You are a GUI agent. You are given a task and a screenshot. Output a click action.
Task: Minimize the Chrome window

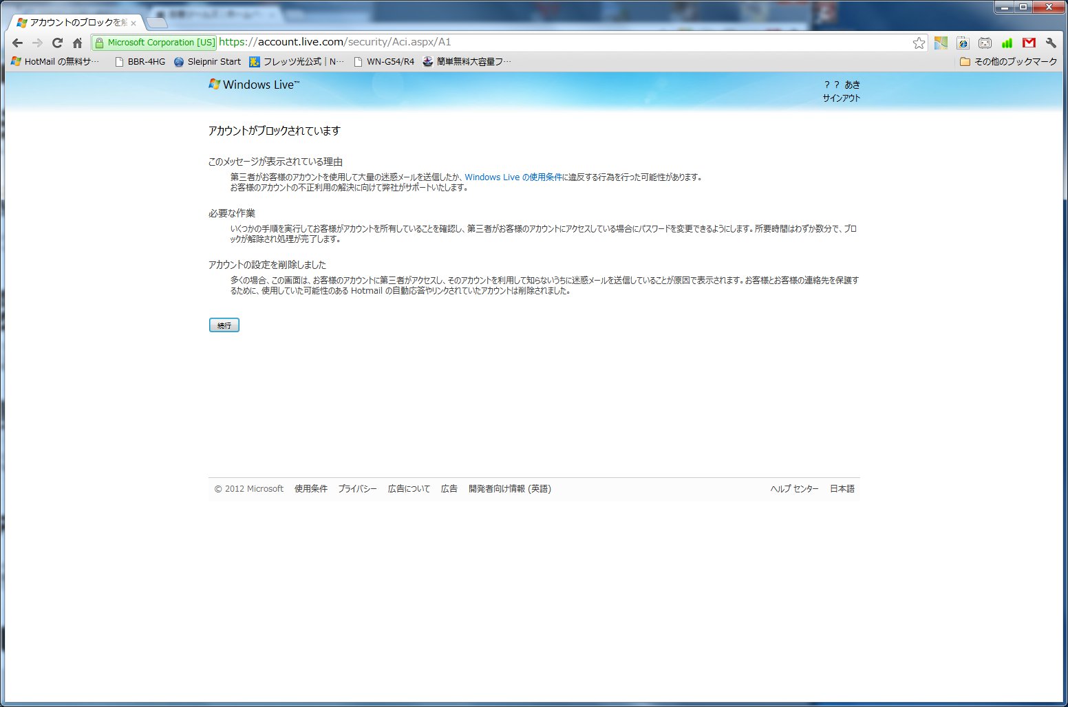(x=1005, y=8)
